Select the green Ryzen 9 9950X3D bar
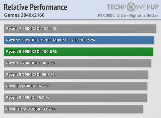 coord(78,52)
